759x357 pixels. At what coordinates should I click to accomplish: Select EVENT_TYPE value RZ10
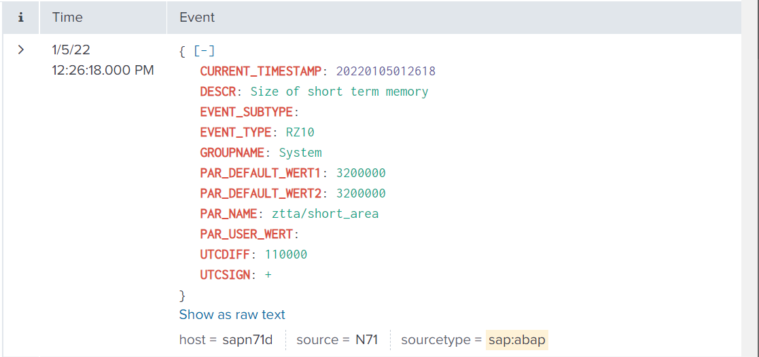tap(300, 132)
